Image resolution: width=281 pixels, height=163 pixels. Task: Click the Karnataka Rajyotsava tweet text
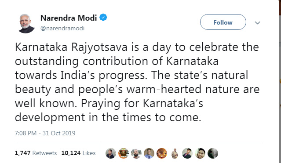coord(137,83)
